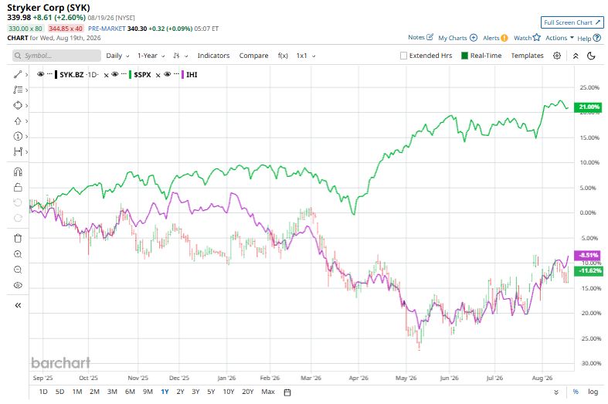Expand the line tool options chevron
Viewport: 608px width, 404px height.
(x=26, y=75)
